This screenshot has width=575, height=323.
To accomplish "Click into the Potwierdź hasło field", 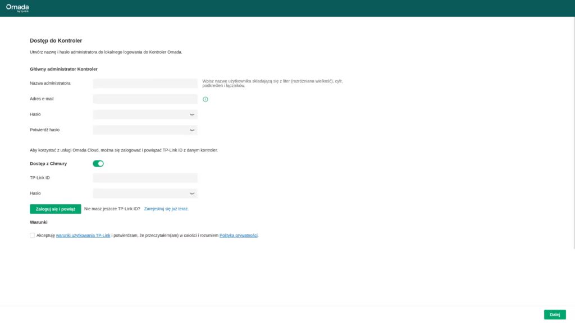I will [x=140, y=130].
